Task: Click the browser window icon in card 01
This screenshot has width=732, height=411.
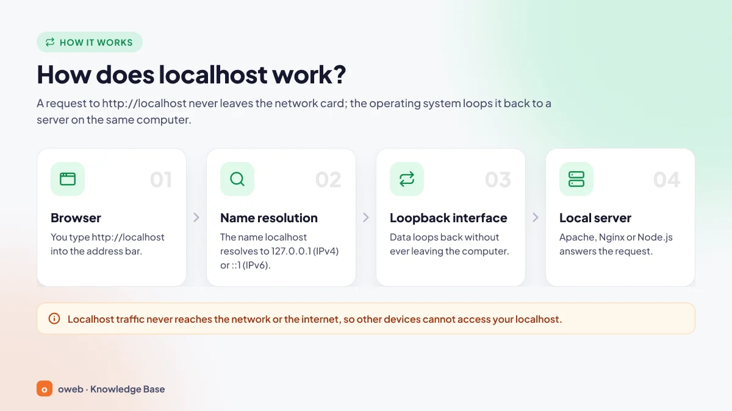Action: point(68,179)
